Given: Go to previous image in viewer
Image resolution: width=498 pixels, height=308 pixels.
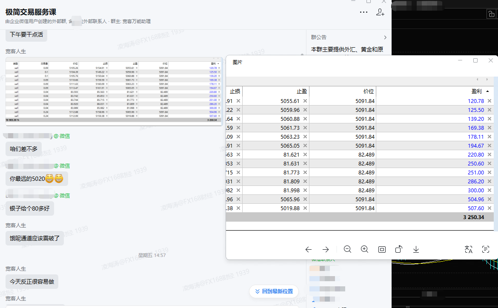Looking at the screenshot, I should (x=309, y=250).
